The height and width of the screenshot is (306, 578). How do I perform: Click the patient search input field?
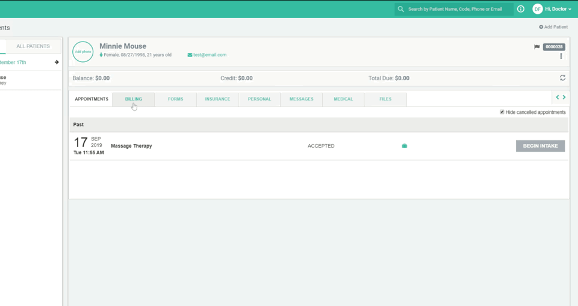[x=459, y=9]
